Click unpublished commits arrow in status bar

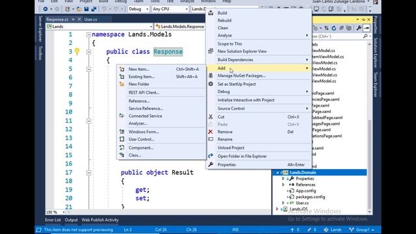[x=292, y=229]
